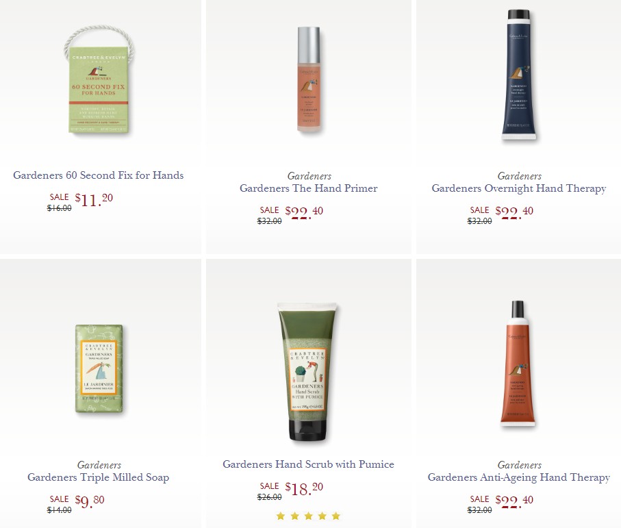Click Gardeners Hand Scrub with Pumice title
Image resolution: width=621 pixels, height=528 pixels.
pos(309,464)
